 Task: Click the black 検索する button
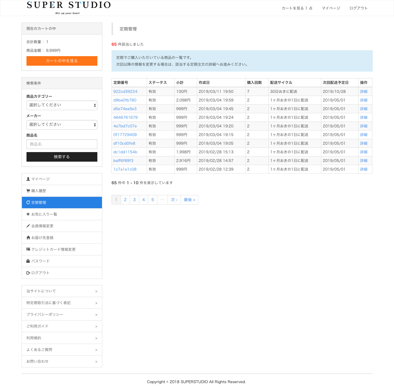[62, 157]
